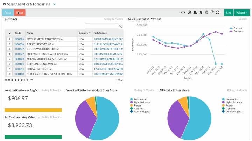Image resolution: width=252 pixels, height=141 pixels.
Task: Toggle Controls in Selected Customer pie legend
Action: (x=137, y=108)
